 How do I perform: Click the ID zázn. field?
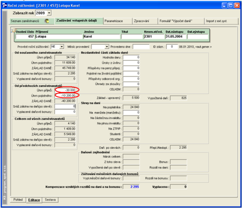pyautogui.click(x=172, y=46)
